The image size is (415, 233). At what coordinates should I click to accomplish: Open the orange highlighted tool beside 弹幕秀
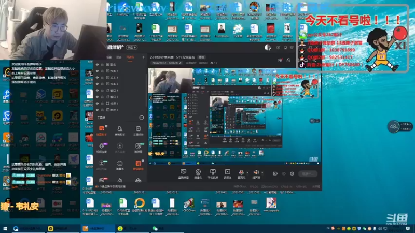[x=138, y=165]
